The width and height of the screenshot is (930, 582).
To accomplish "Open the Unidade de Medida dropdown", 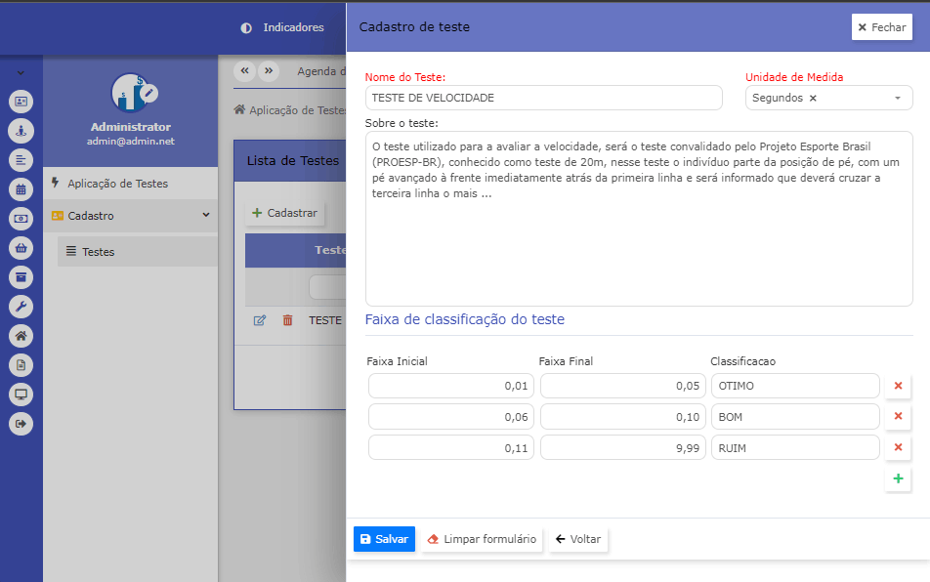I will tap(897, 98).
